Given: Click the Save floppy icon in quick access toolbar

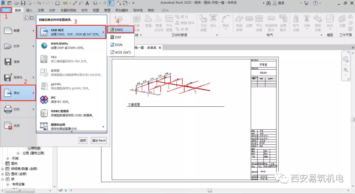Looking at the screenshot, I should (23, 3).
